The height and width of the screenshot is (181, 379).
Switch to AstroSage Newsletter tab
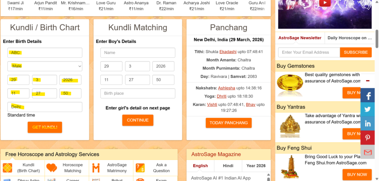pyautogui.click(x=300, y=38)
